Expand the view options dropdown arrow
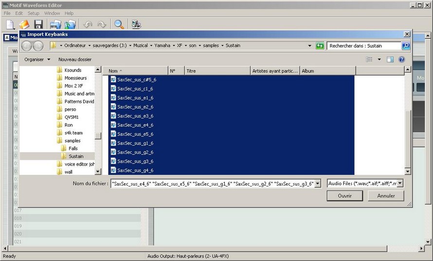The width and height of the screenshot is (433, 261). (379, 59)
